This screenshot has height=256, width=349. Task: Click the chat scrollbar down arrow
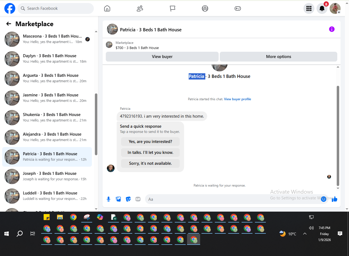pyautogui.click(x=338, y=188)
